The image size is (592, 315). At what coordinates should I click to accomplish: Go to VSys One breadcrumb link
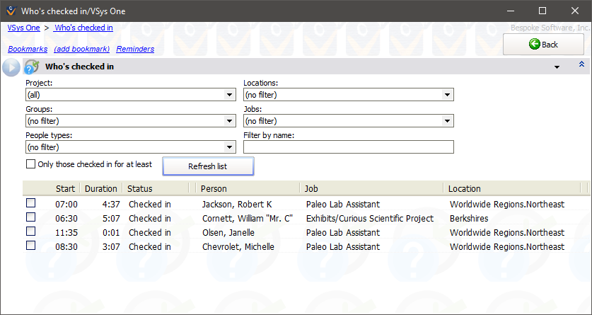[x=23, y=28]
